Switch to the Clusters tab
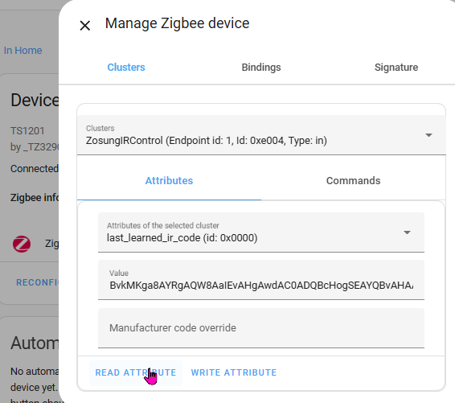 (126, 68)
